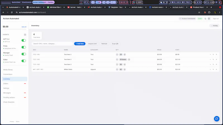Open a new browser tab

click(211, 7)
